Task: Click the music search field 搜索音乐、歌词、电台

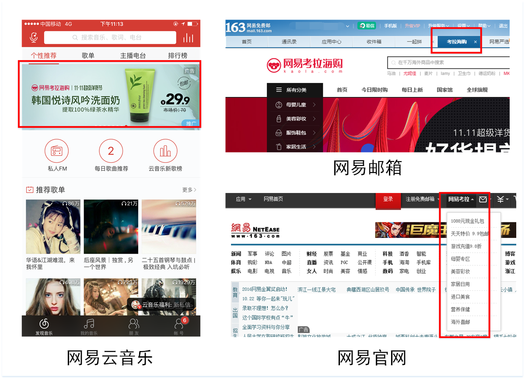Action: pyautogui.click(x=110, y=38)
